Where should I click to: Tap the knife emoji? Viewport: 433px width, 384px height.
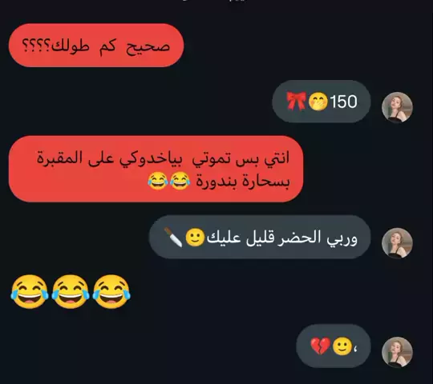coord(173,237)
